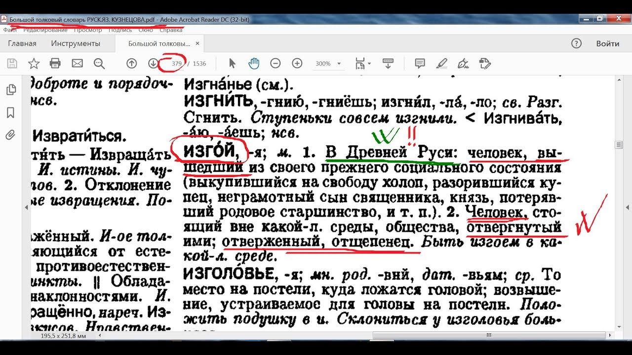Activate the Hand pan tool
This screenshot has width=632, height=355.
[x=254, y=63]
